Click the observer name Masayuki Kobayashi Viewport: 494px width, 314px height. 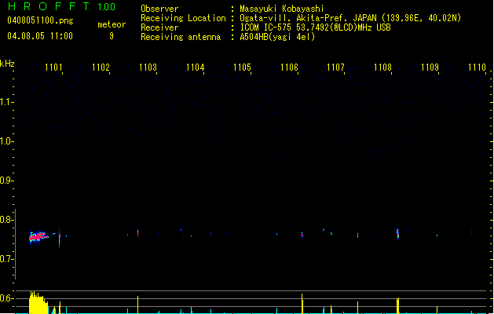(x=282, y=9)
